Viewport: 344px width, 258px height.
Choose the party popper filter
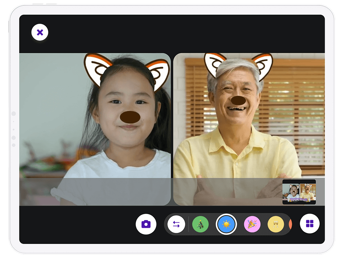[252, 224]
